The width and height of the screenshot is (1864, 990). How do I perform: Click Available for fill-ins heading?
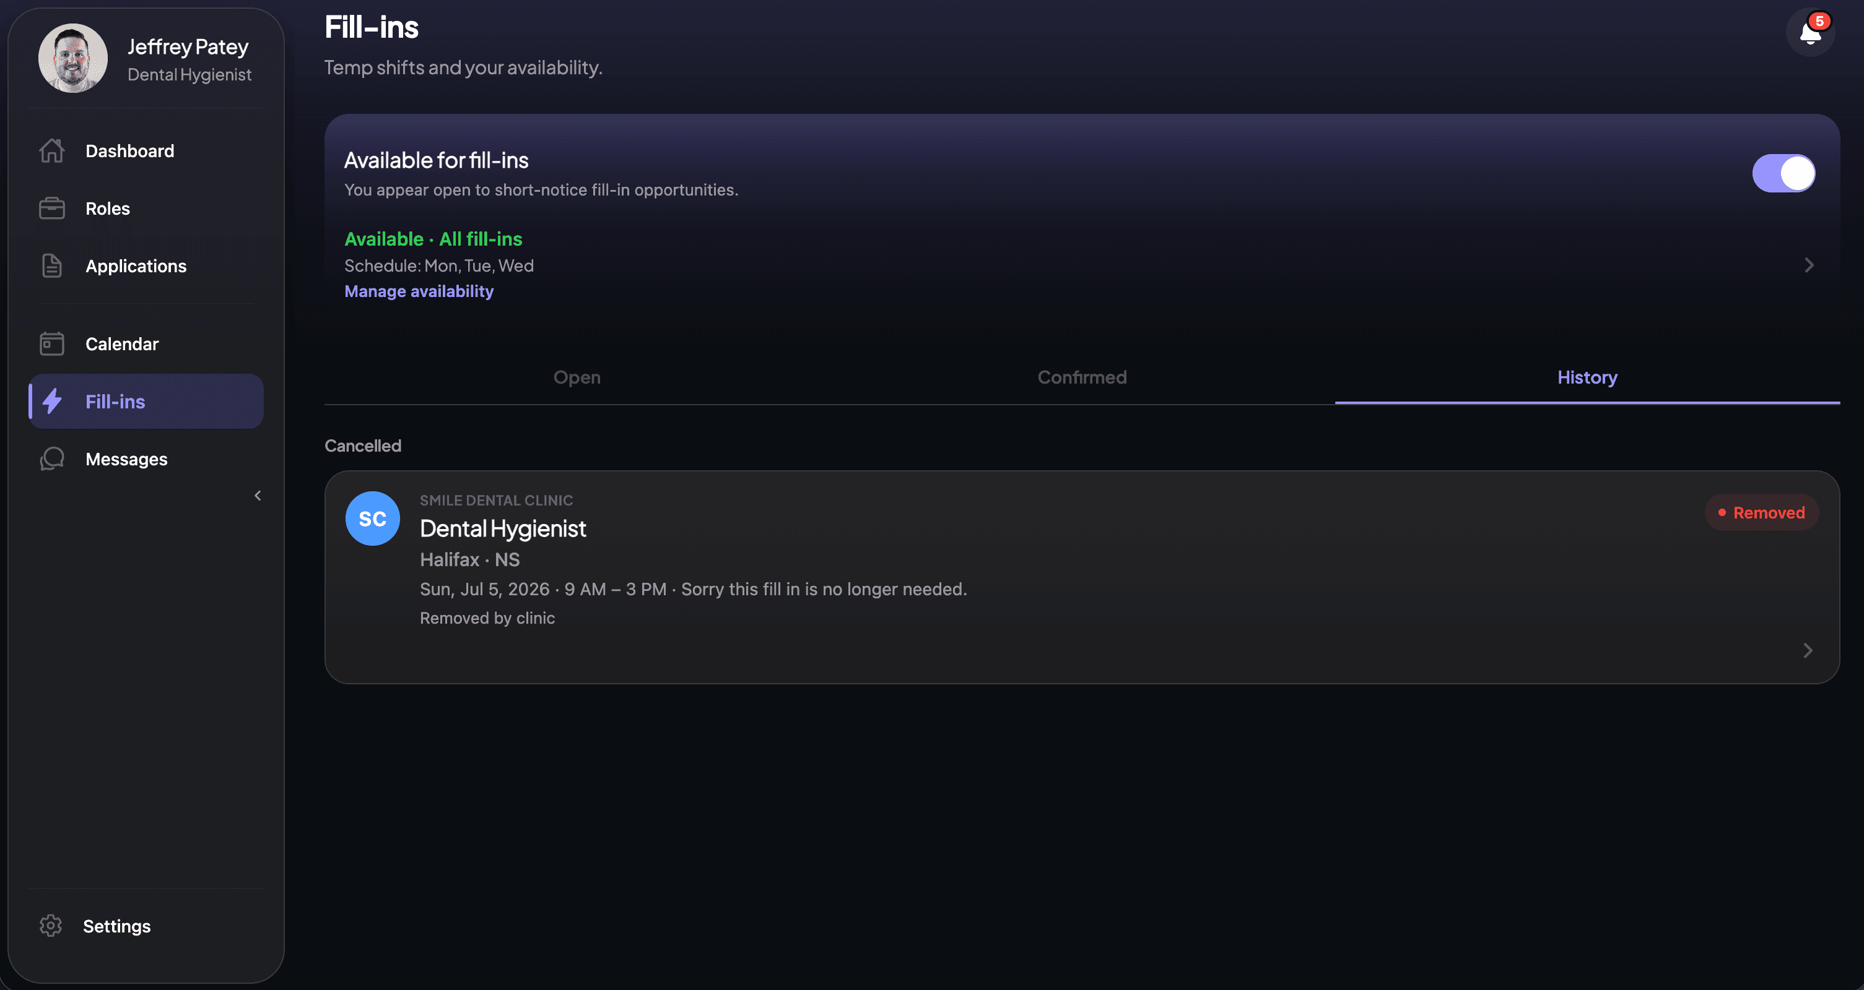pyautogui.click(x=437, y=160)
